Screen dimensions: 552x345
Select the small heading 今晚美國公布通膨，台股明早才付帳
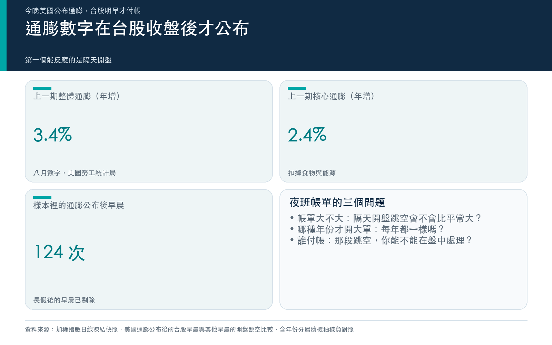[x=83, y=11]
